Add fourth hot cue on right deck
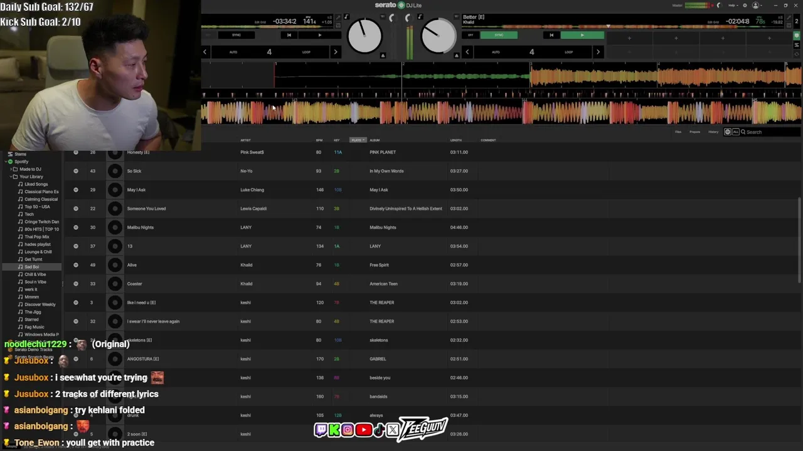This screenshot has height=451, width=803. [x=769, y=38]
